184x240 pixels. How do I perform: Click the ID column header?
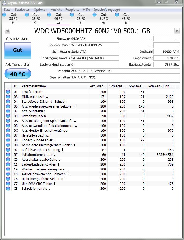pos(16,86)
